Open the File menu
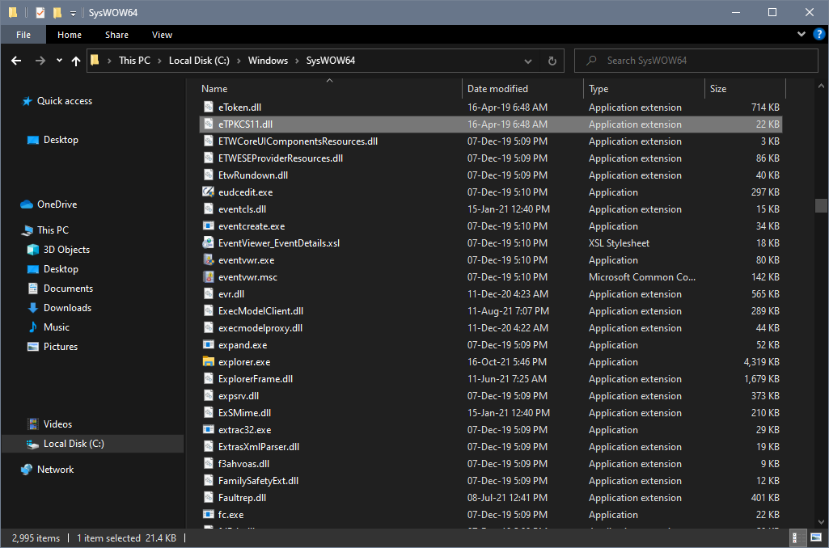The height and width of the screenshot is (548, 829). tap(23, 35)
